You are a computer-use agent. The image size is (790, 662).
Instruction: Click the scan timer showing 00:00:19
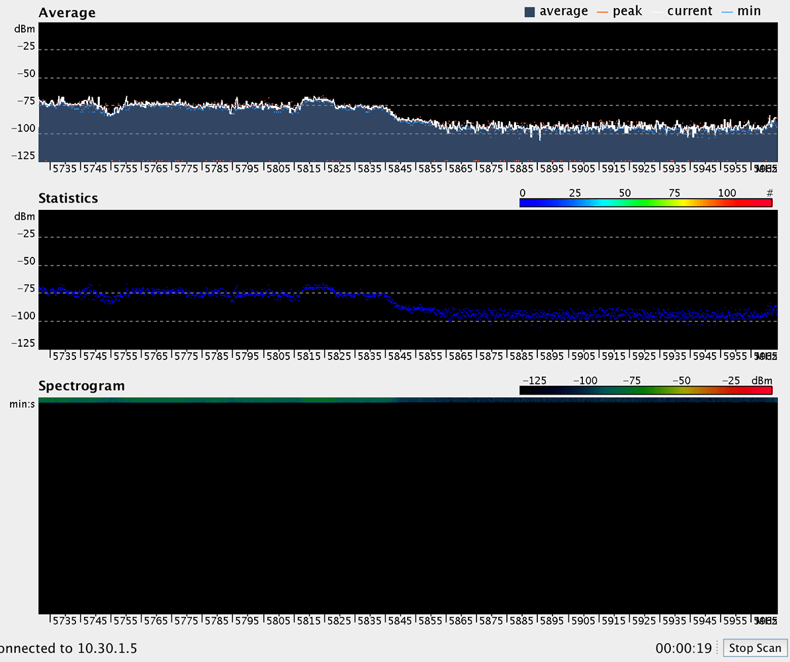(x=684, y=648)
